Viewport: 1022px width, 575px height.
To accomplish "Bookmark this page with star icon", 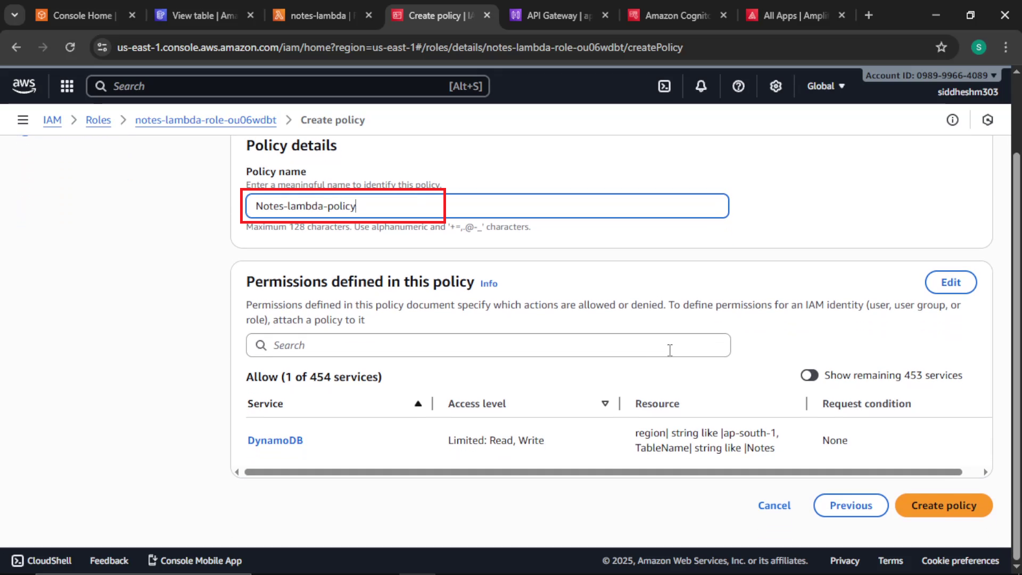I will (941, 47).
